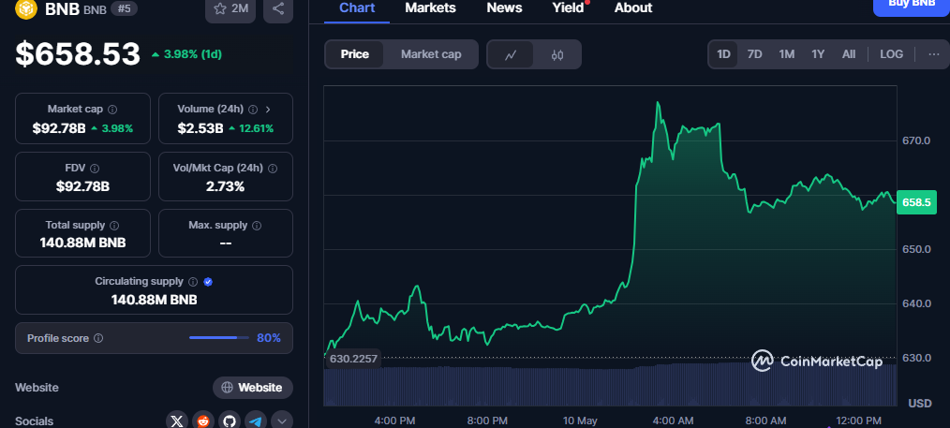This screenshot has width=950, height=428.
Task: Click the BNB coin logo icon
Action: 26,8
